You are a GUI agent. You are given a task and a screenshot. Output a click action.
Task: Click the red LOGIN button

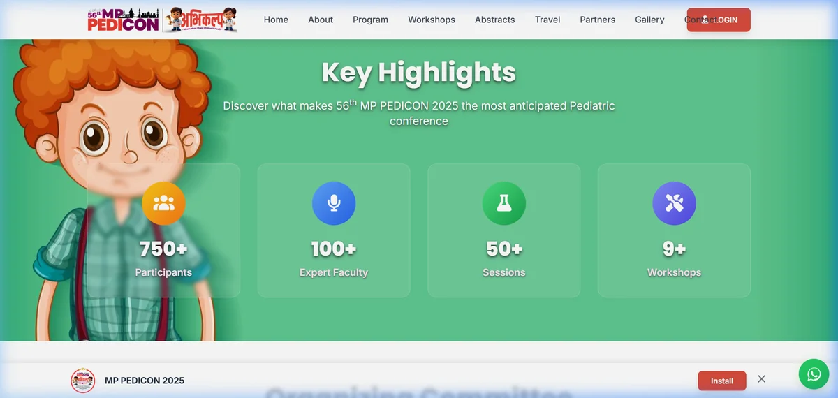[719, 20]
